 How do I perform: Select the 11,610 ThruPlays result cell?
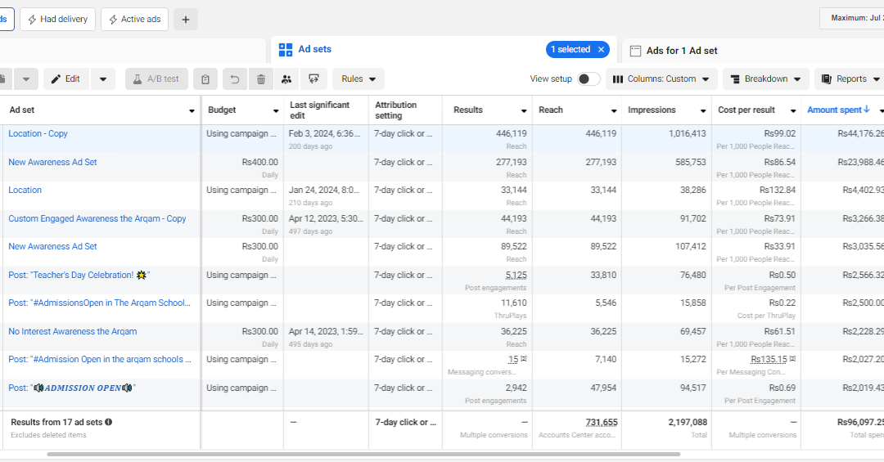(487, 309)
